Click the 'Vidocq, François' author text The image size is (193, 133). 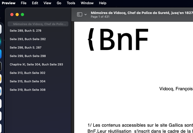[x=176, y=89]
